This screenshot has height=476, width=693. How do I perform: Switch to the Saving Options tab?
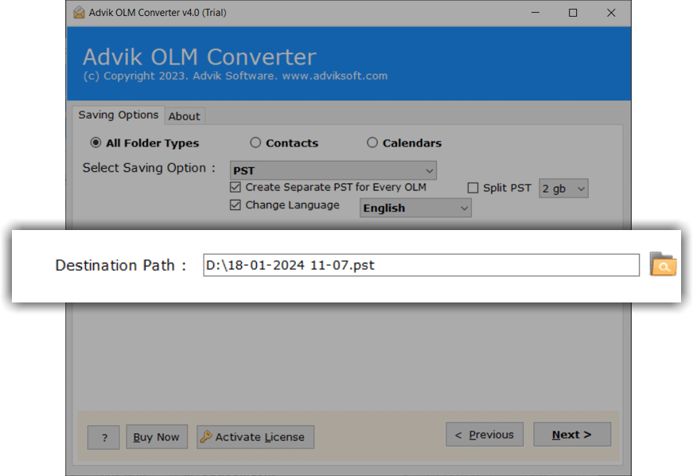(119, 115)
